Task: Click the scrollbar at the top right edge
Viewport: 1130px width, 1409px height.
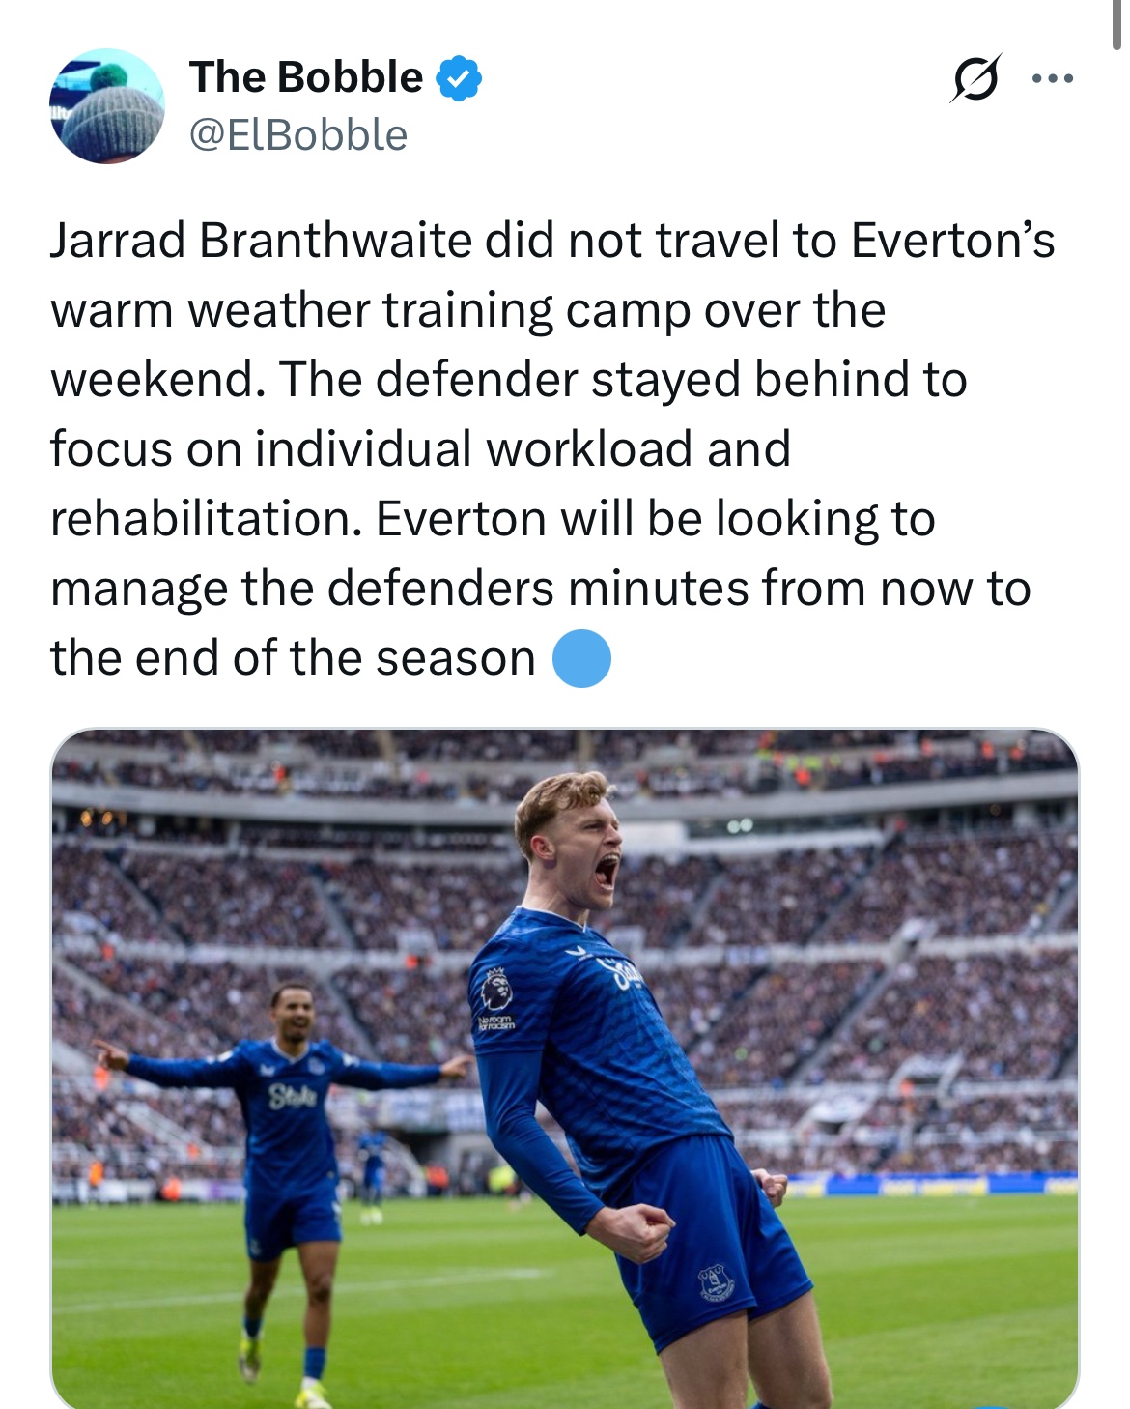Action: tap(1117, 23)
